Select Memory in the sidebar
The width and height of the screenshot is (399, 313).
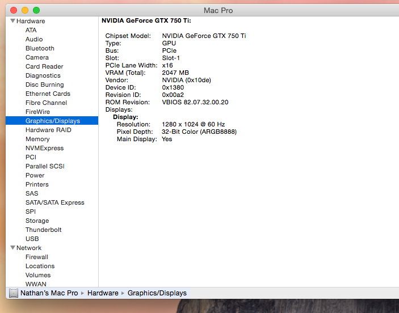pyautogui.click(x=37, y=139)
